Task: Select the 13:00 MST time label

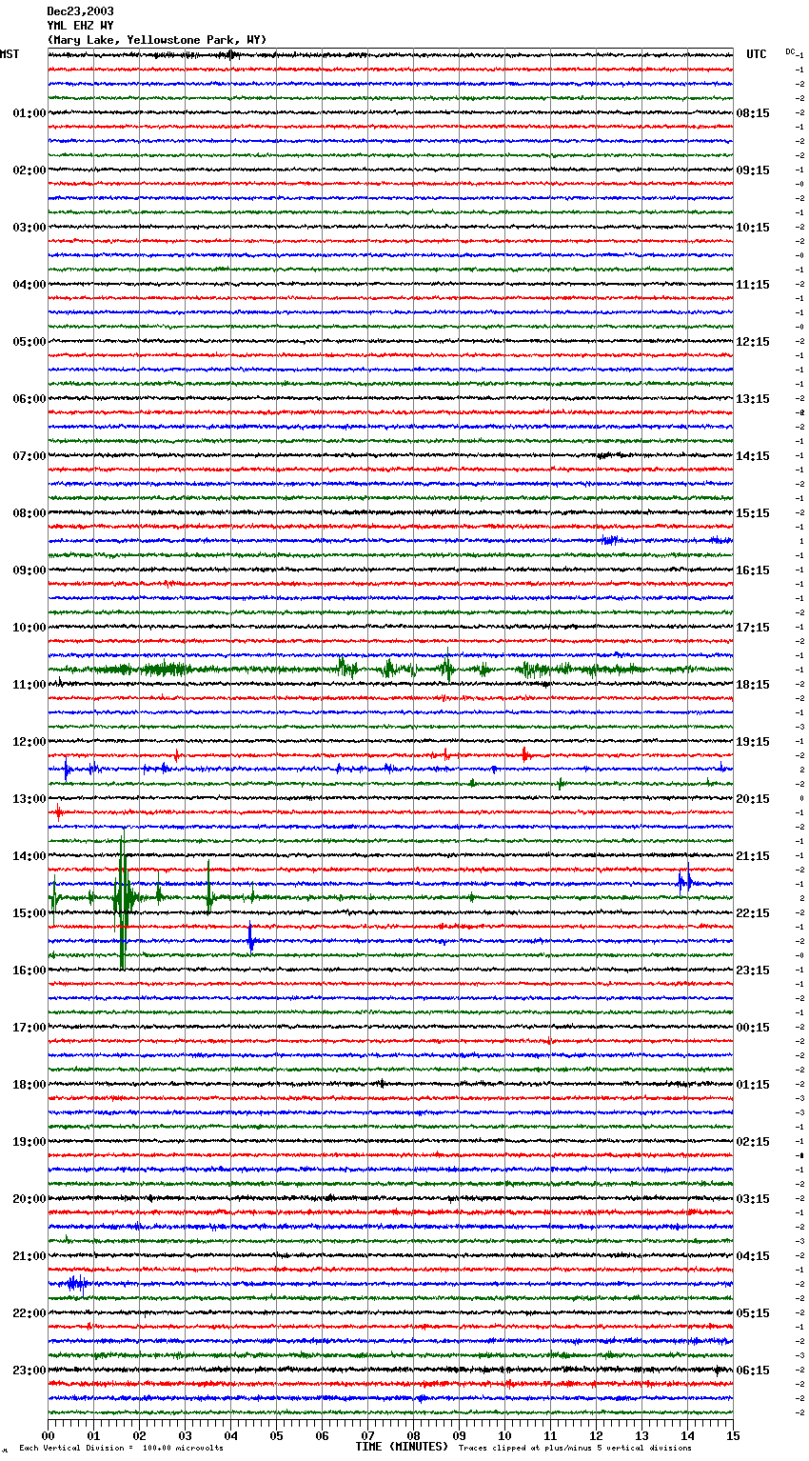Action: point(29,799)
